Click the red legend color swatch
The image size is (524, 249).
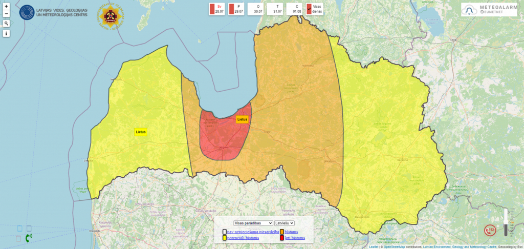tap(282, 238)
